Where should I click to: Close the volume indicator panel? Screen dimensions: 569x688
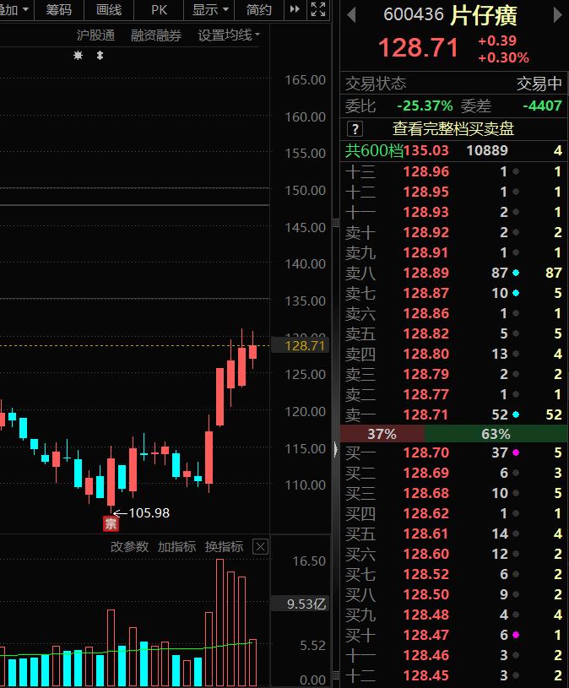click(x=260, y=547)
